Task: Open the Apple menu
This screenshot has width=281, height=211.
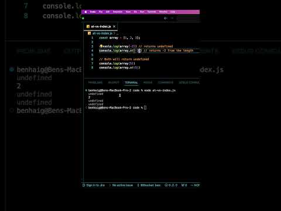Action: click(85, 12)
